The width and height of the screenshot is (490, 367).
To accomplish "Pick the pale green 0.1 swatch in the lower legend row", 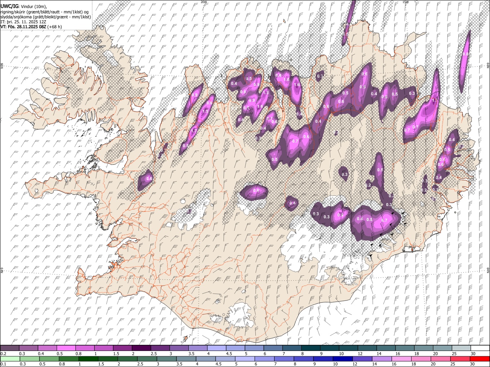I will click(10, 359).
